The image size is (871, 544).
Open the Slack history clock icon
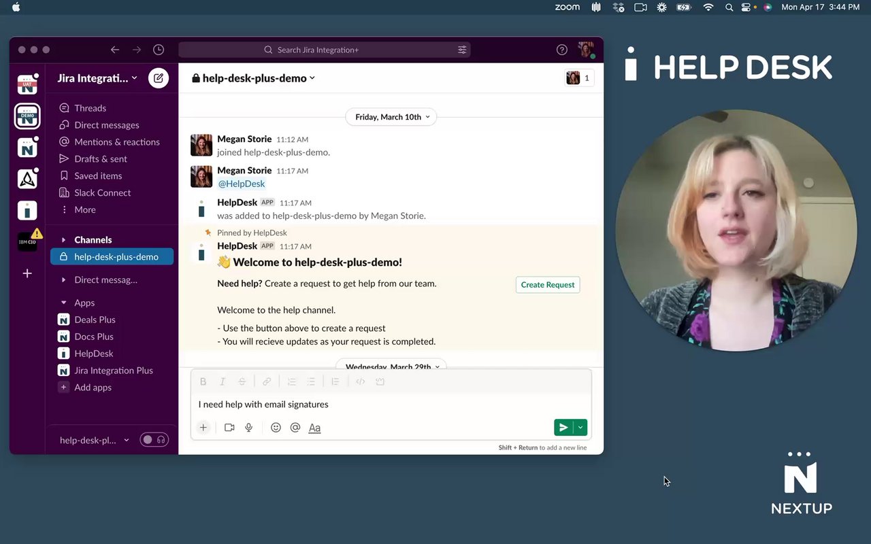pyautogui.click(x=159, y=50)
